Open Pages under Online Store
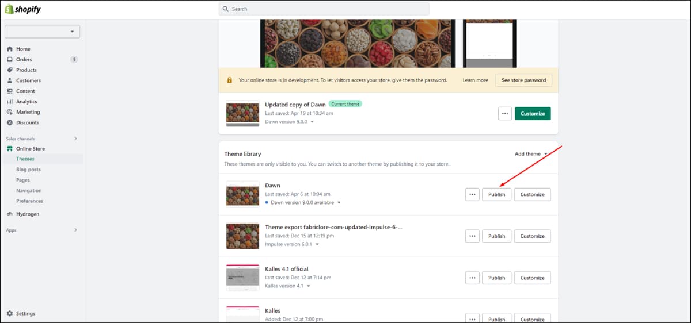This screenshot has width=691, height=323. pos(23,180)
